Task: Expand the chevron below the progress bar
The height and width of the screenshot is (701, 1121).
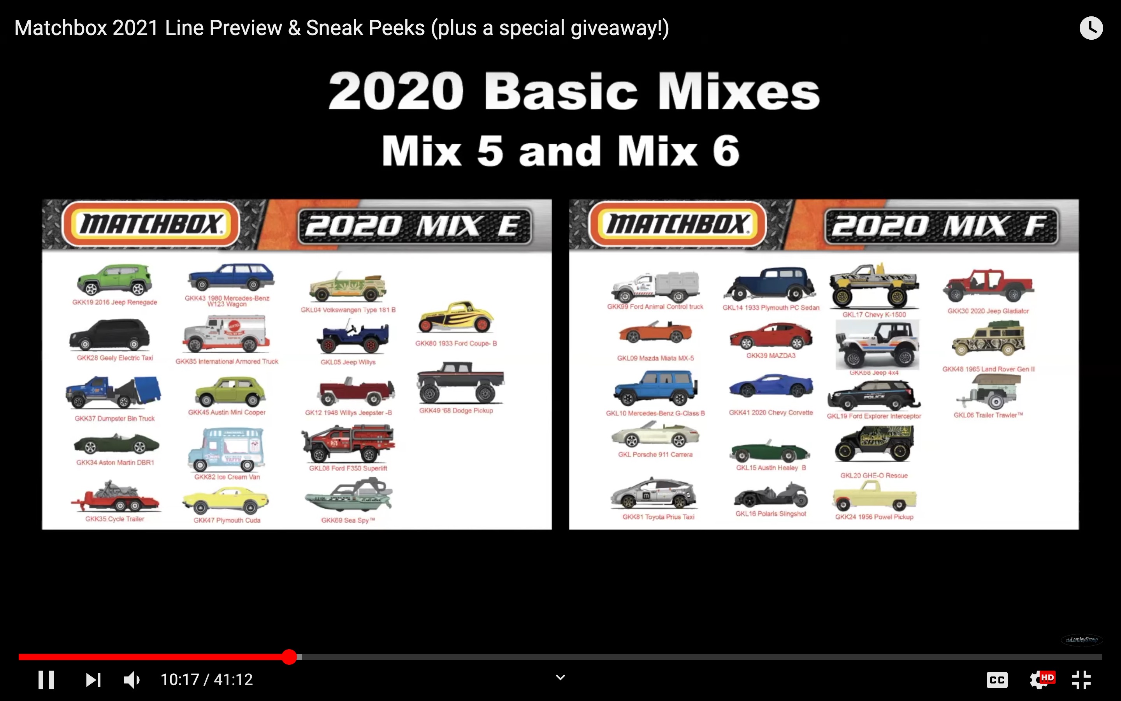Action: pyautogui.click(x=560, y=678)
